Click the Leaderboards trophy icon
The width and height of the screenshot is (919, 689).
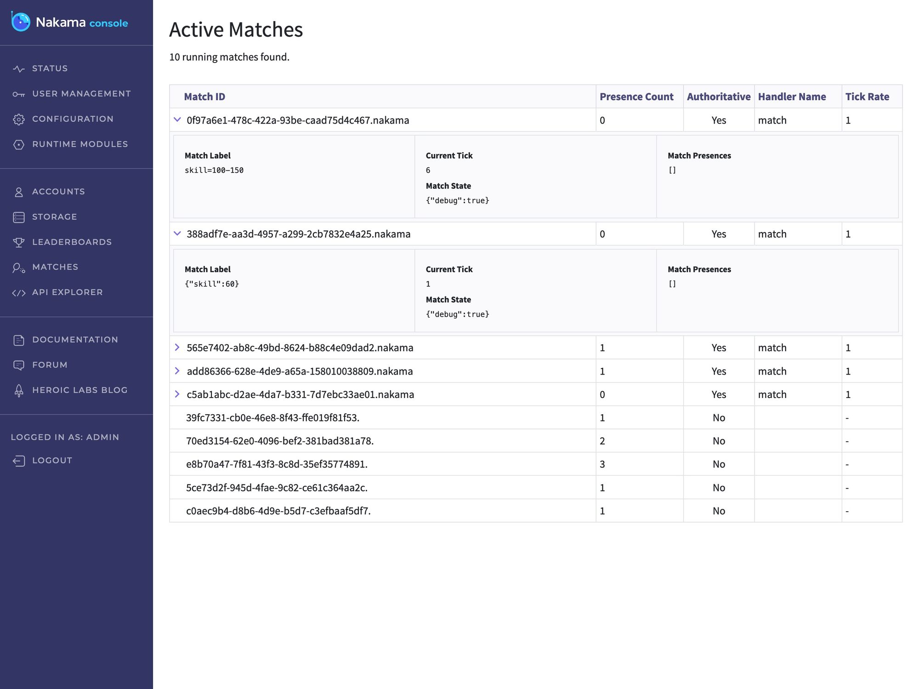click(x=19, y=243)
